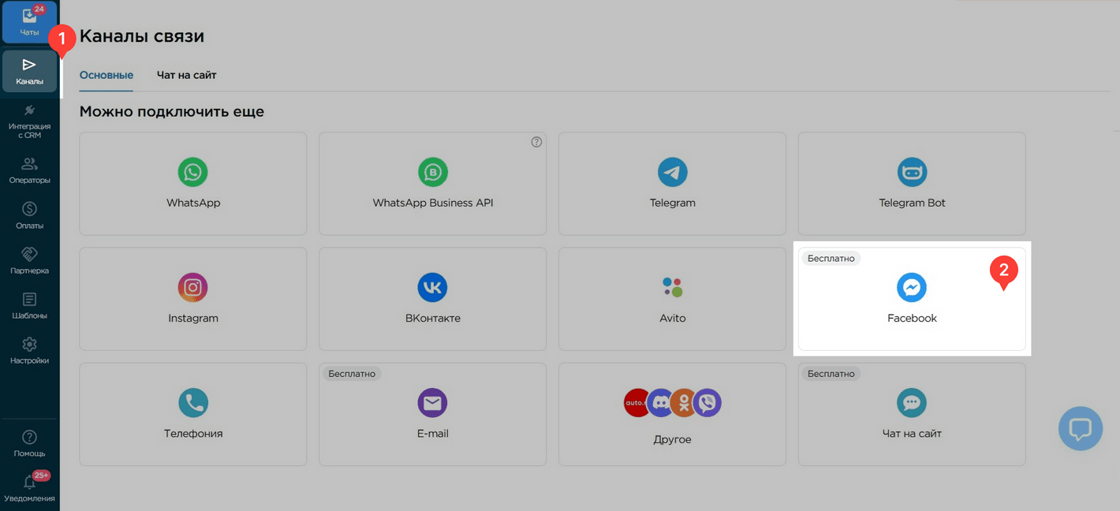Go to Operators section
The height and width of the screenshot is (511, 1120).
point(29,170)
